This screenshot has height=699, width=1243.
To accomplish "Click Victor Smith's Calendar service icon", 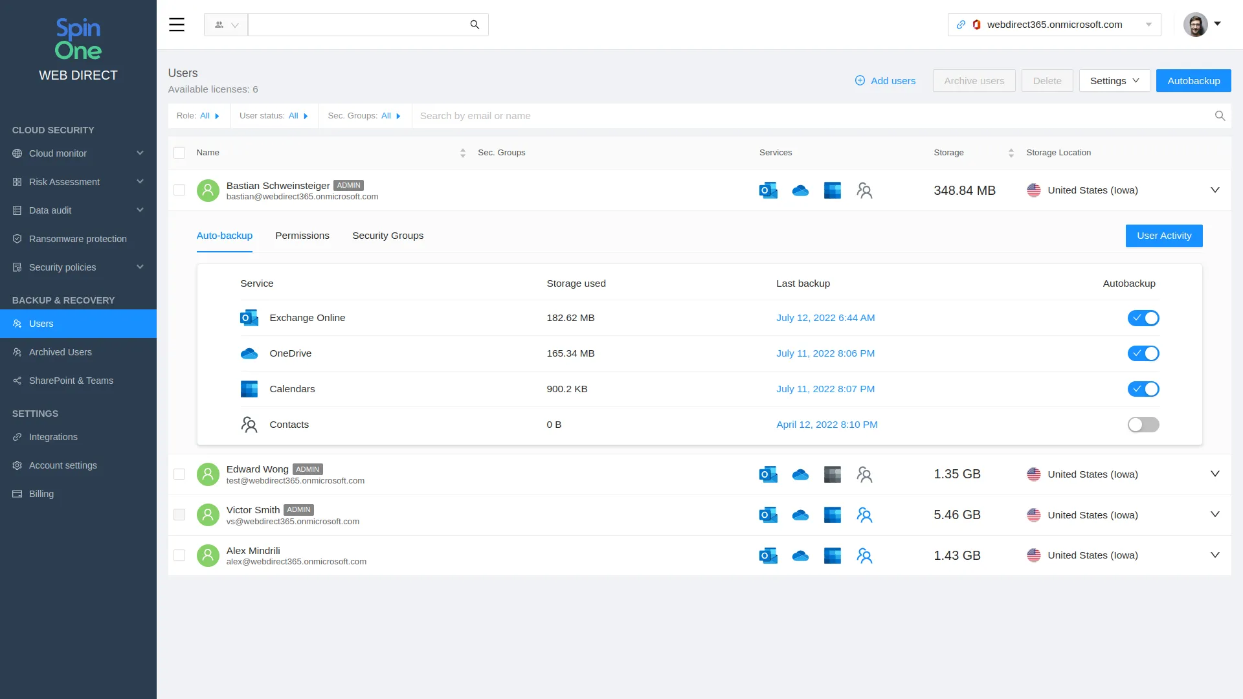I will pos(832,515).
